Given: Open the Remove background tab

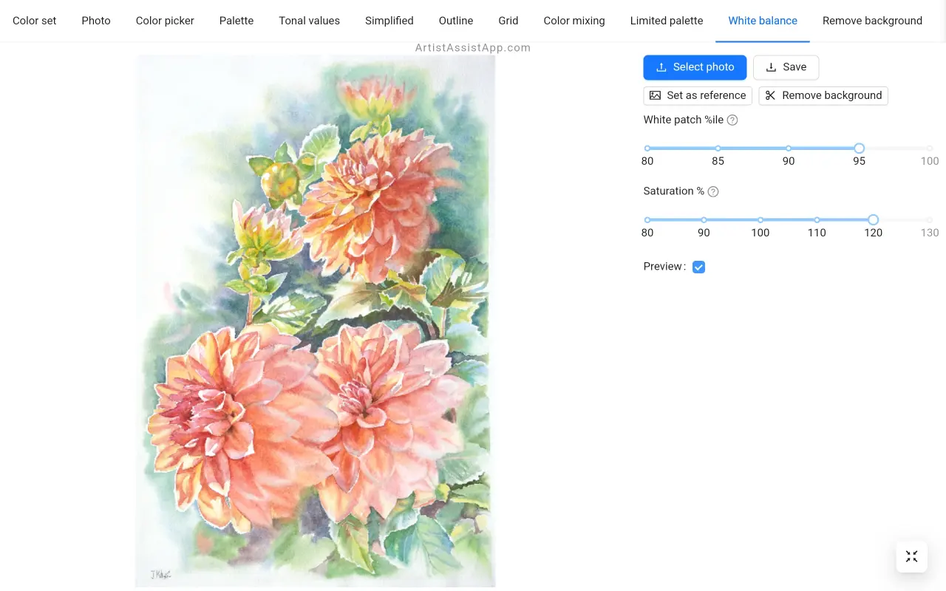Looking at the screenshot, I should point(872,21).
